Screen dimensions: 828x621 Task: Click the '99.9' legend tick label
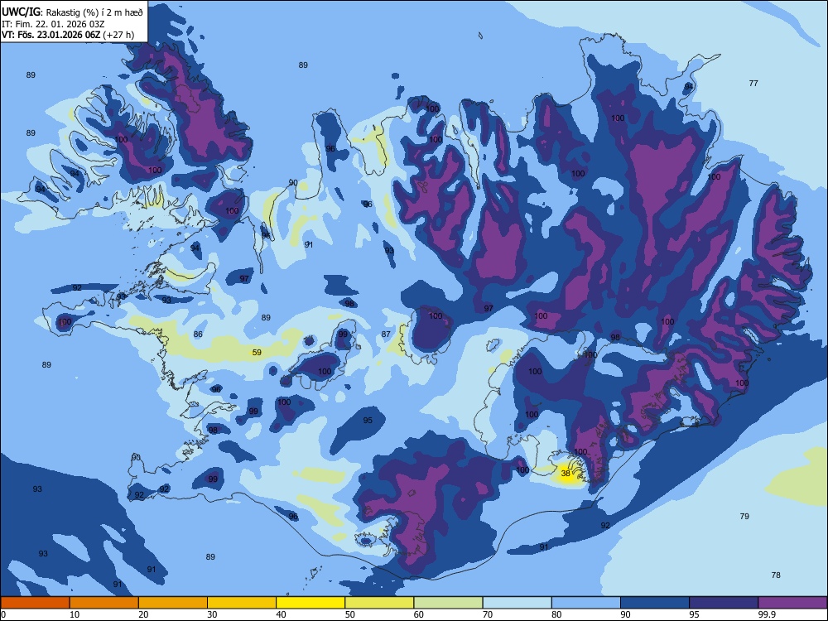point(766,614)
